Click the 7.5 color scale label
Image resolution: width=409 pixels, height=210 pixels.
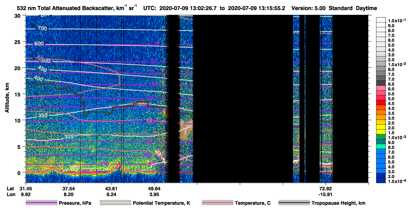point(391,74)
